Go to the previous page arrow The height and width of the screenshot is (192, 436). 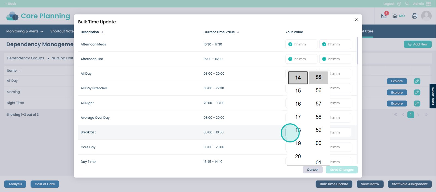point(403,115)
